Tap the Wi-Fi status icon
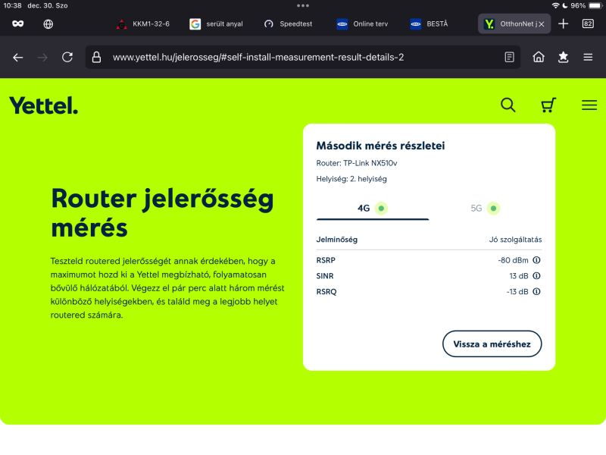606x455 pixels. [x=555, y=6]
